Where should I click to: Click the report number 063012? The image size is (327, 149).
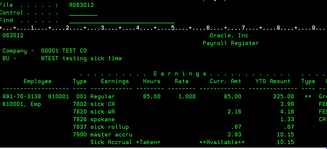tap(13, 35)
